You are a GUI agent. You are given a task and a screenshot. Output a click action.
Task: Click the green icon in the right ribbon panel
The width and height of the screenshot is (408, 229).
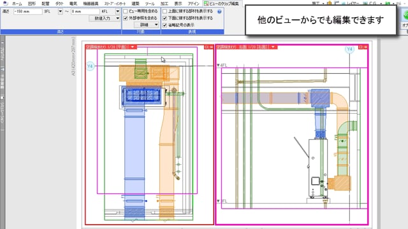(x=405, y=15)
